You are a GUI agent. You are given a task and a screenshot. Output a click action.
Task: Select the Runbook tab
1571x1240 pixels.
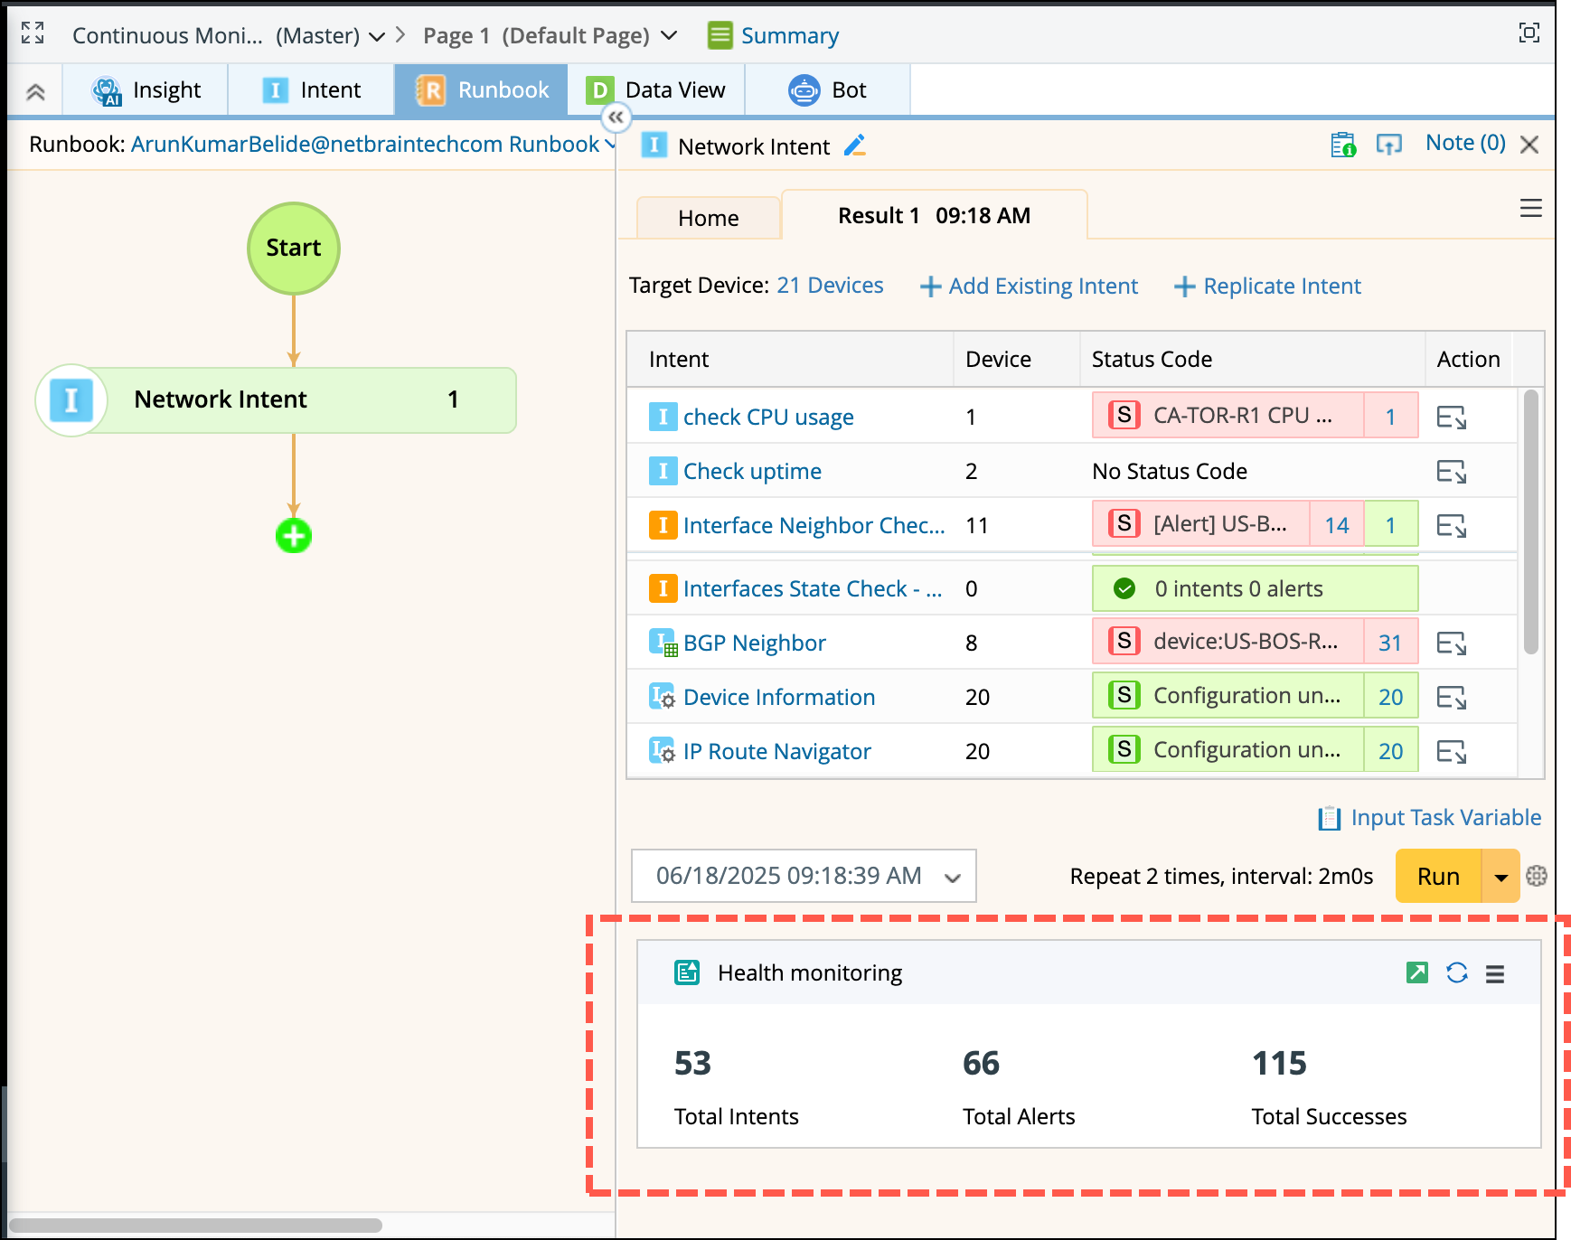tap(481, 90)
